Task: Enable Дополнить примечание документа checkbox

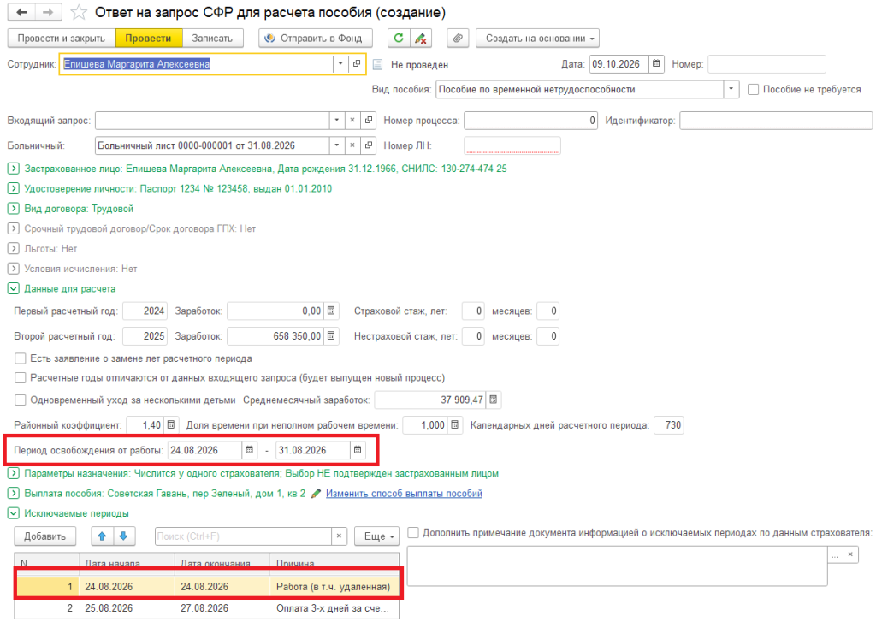Action: tap(413, 532)
